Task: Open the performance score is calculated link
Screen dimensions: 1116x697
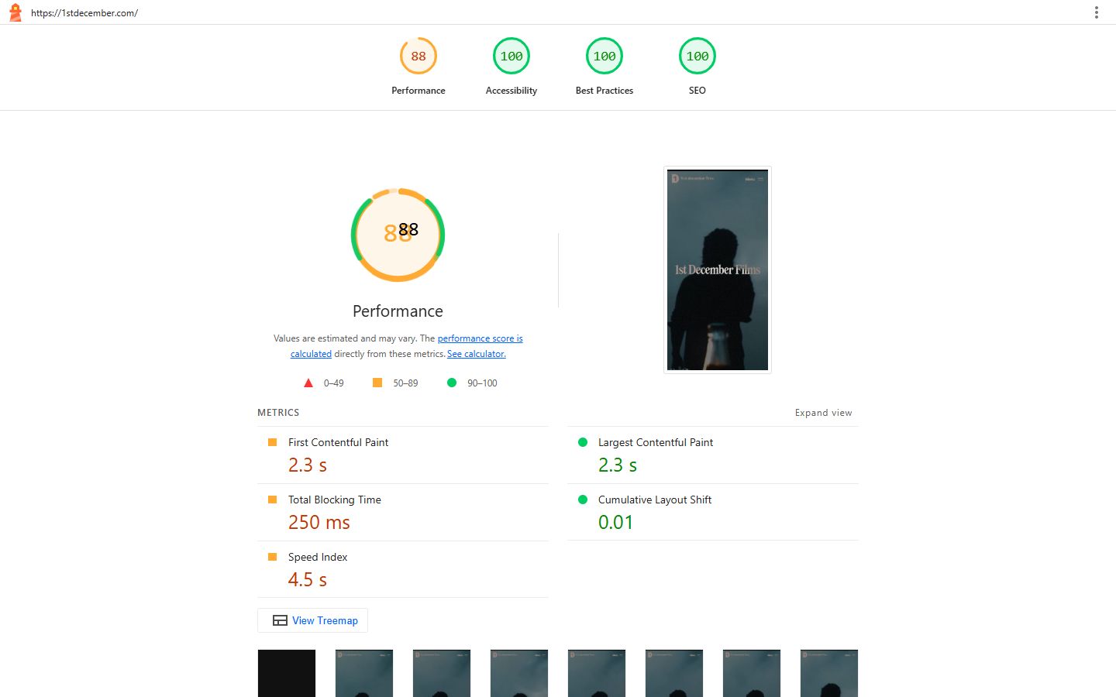Action: click(x=406, y=346)
